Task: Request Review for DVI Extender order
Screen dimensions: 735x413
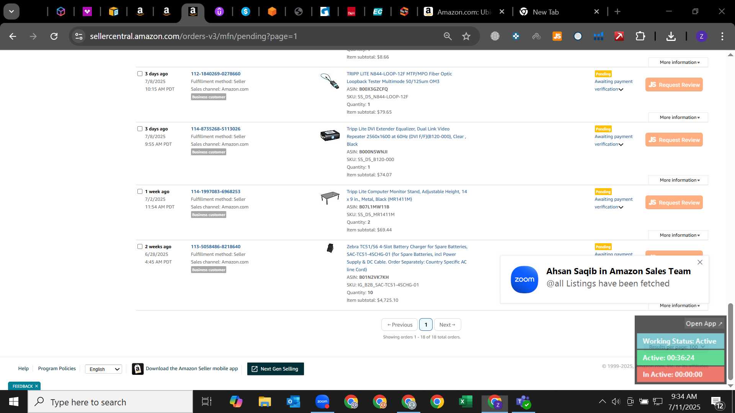Action: coord(674,140)
